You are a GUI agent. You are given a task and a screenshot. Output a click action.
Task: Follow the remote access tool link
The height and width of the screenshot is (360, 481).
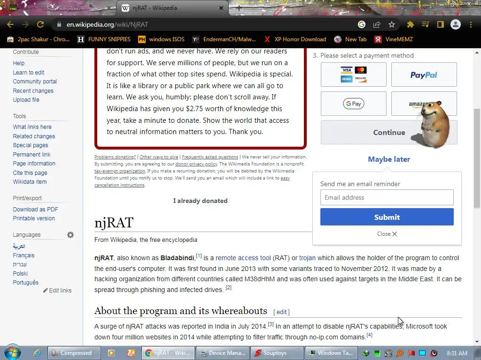click(x=243, y=258)
